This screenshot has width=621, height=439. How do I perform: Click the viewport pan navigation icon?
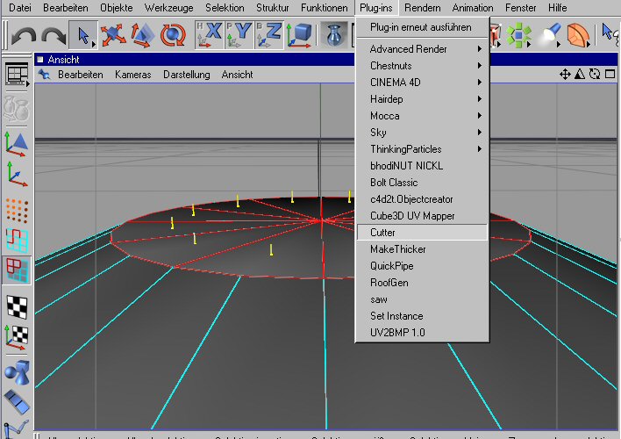coord(565,75)
